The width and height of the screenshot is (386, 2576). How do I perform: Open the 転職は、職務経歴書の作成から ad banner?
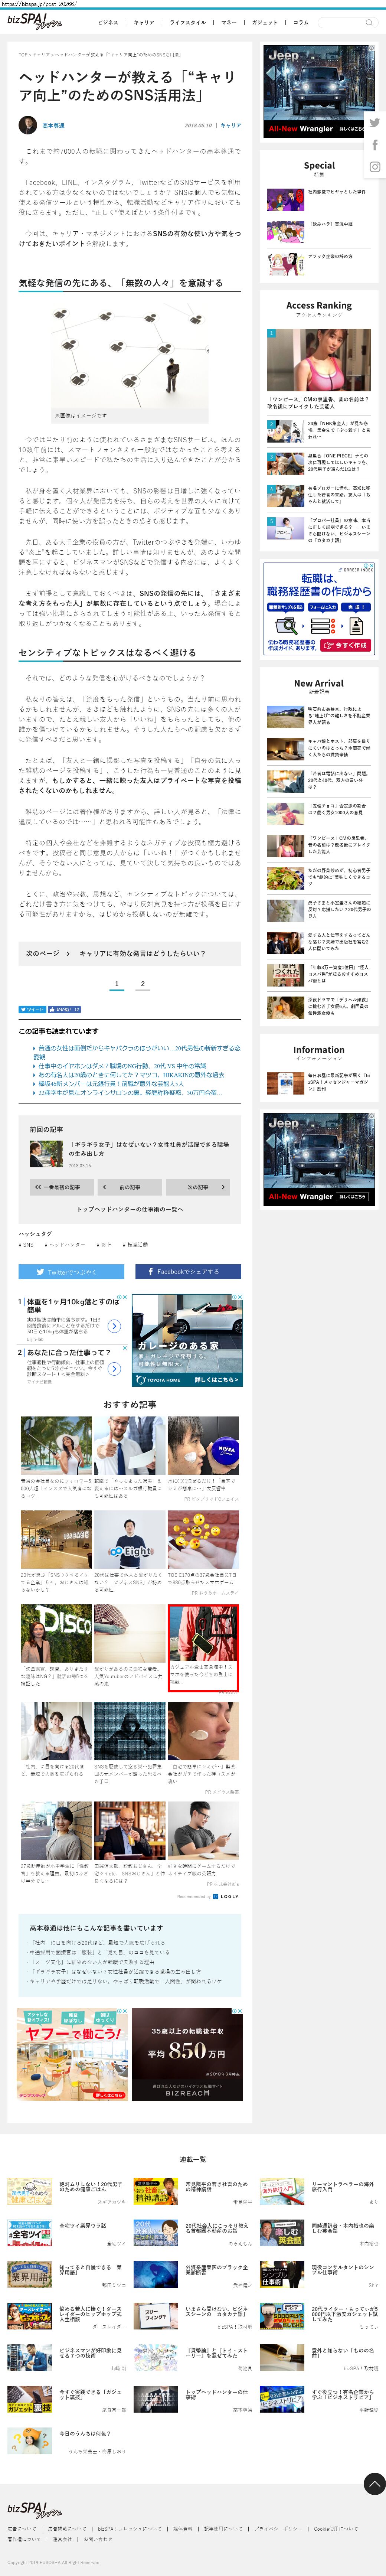[x=319, y=608]
